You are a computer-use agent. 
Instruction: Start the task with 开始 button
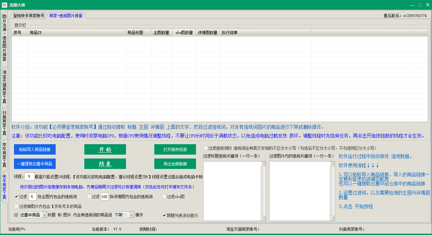pyautogui.click(x=105, y=149)
